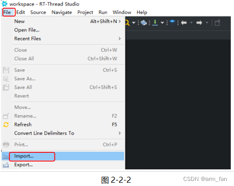Open the Back navigation history dropdown

click(191, 23)
